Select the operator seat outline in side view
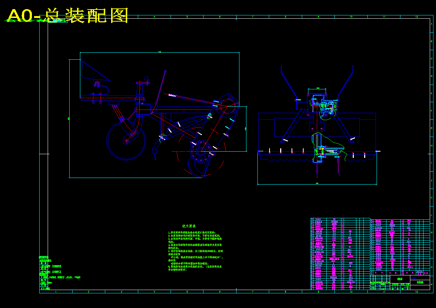Image resolution: width=436 pixels, height=308 pixels. pos(95,71)
